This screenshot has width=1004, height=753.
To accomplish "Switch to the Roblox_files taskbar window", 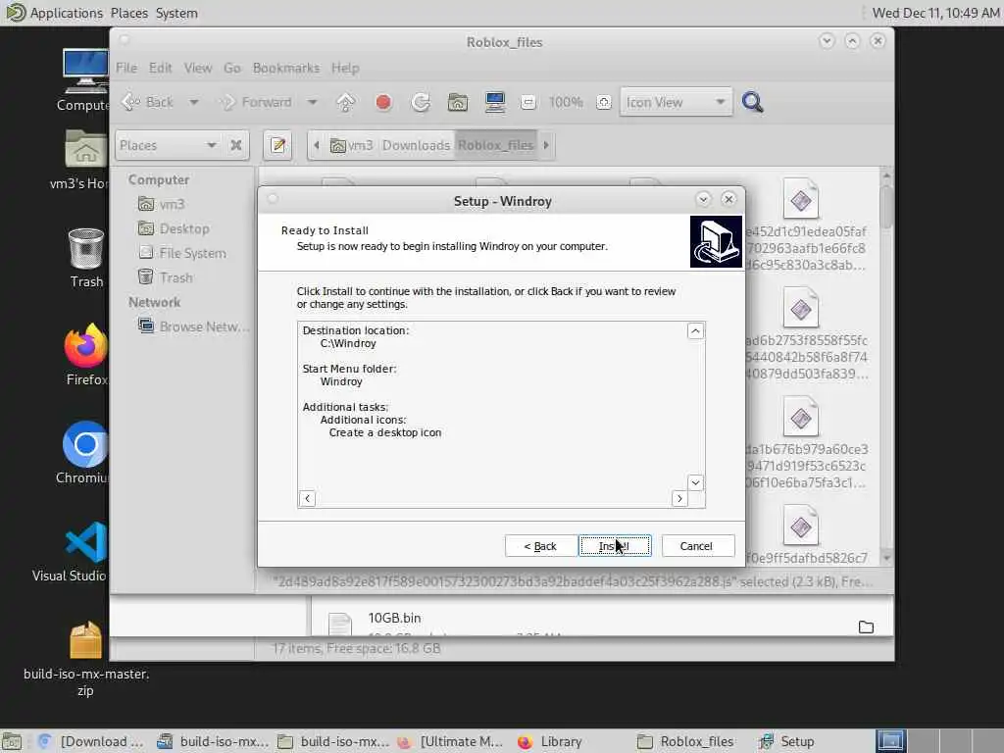I will [686, 741].
